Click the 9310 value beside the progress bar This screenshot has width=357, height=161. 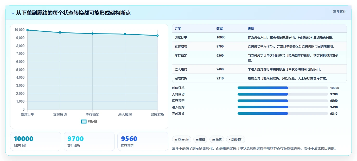[334, 114]
